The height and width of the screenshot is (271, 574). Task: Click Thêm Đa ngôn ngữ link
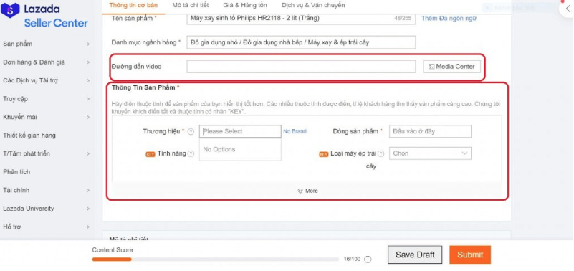(x=449, y=19)
